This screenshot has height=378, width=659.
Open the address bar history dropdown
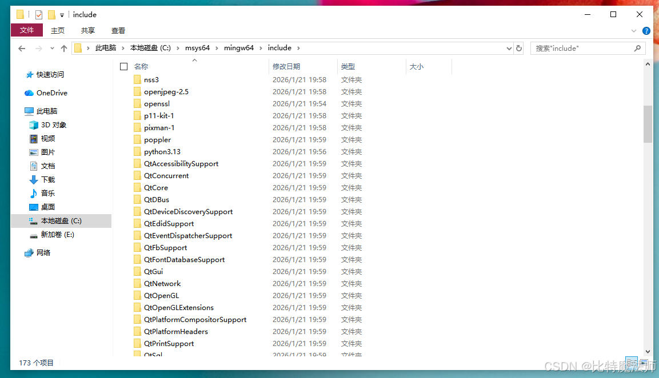tap(509, 49)
